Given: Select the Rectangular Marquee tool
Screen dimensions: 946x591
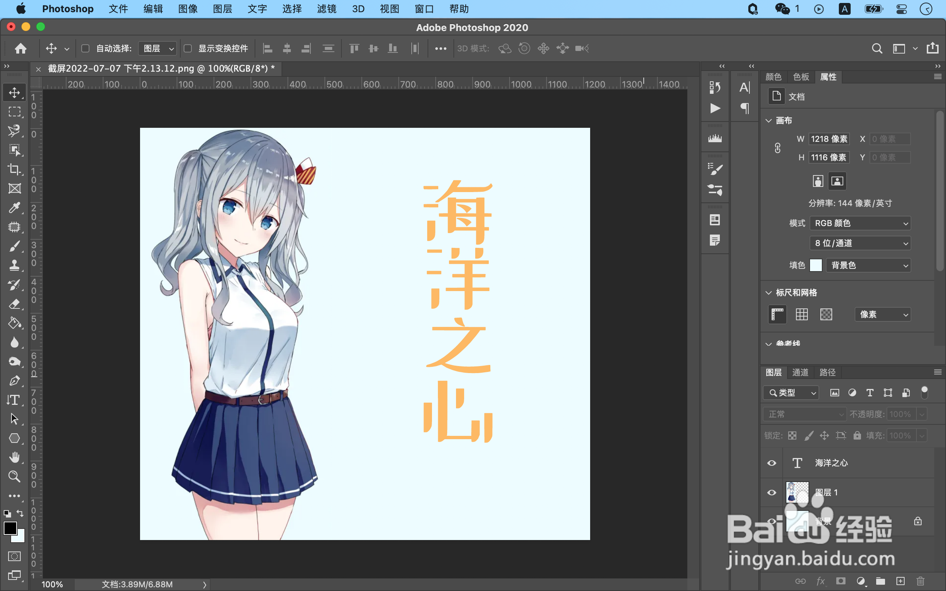Looking at the screenshot, I should [14, 112].
